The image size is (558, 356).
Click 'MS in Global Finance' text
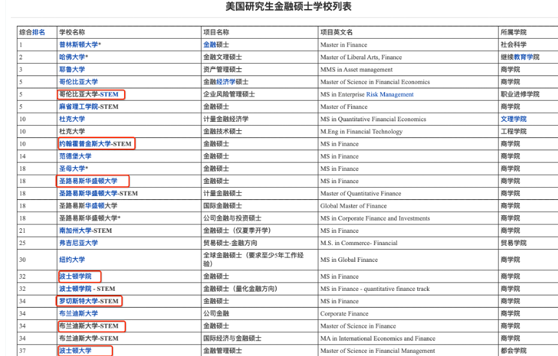pos(349,260)
